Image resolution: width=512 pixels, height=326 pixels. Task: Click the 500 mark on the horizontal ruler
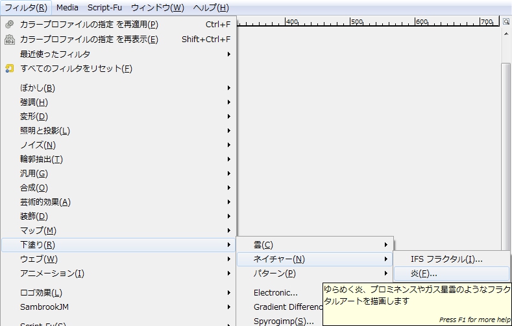pos(356,21)
